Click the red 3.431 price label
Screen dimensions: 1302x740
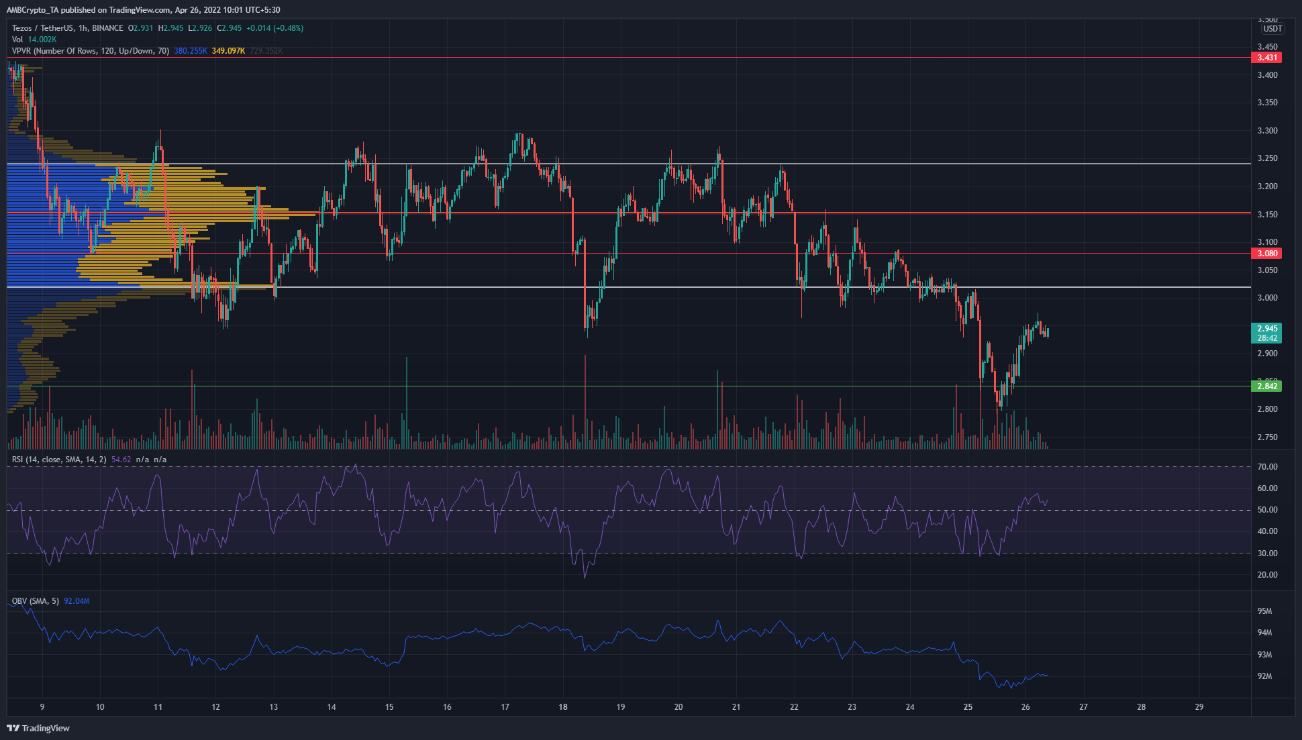[1267, 58]
